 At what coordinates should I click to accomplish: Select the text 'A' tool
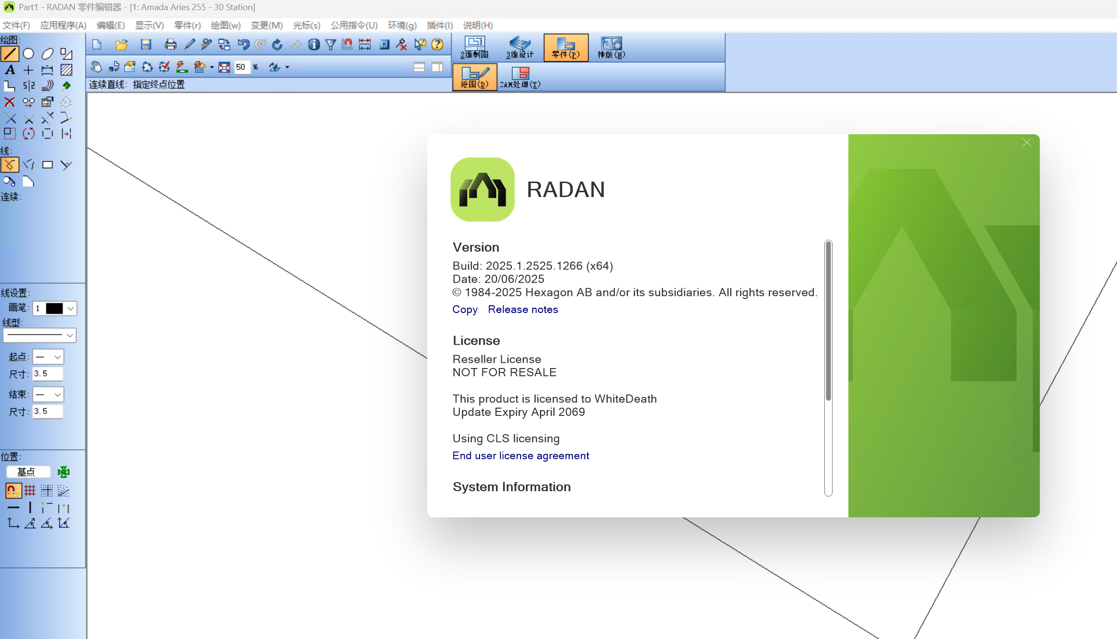click(10, 70)
